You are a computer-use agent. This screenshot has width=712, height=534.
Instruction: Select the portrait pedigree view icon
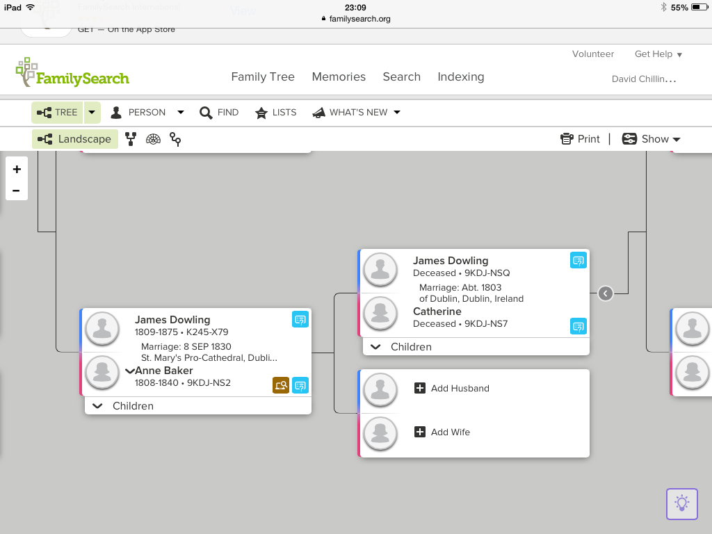131,139
